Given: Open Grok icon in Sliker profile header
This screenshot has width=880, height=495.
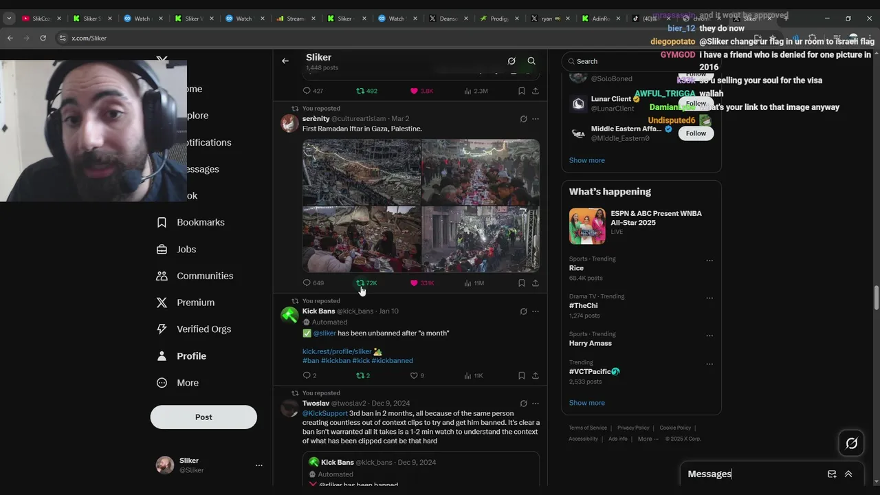Looking at the screenshot, I should pyautogui.click(x=511, y=61).
